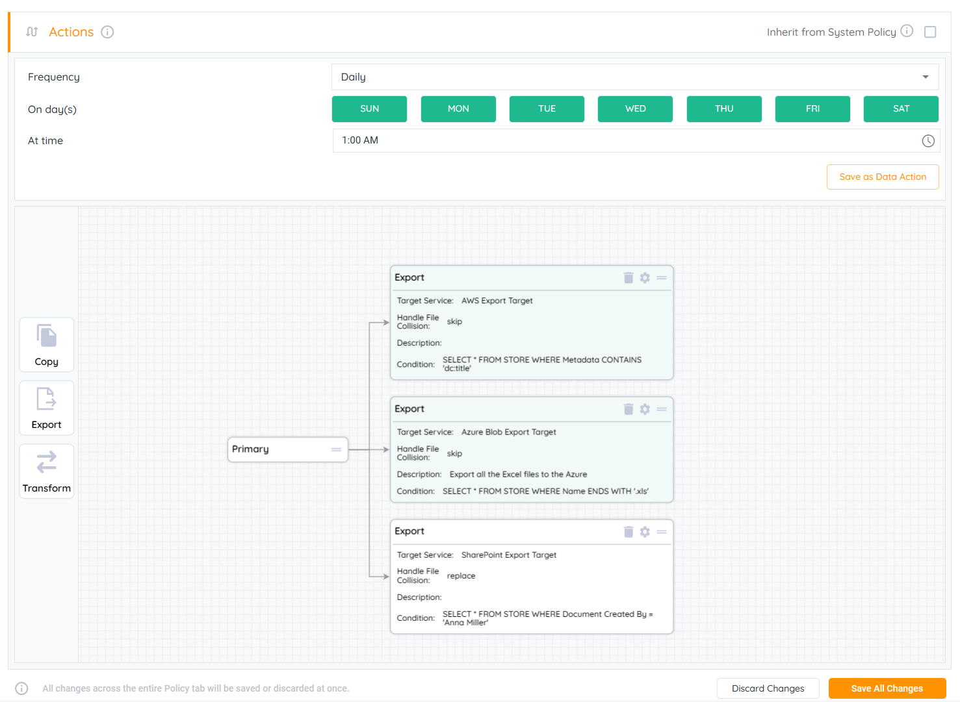Toggle the WED day button
This screenshot has width=960, height=702.
[x=635, y=109]
